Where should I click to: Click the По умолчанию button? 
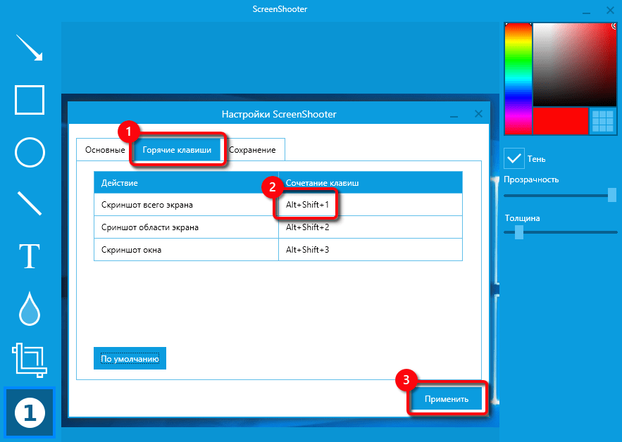(130, 358)
